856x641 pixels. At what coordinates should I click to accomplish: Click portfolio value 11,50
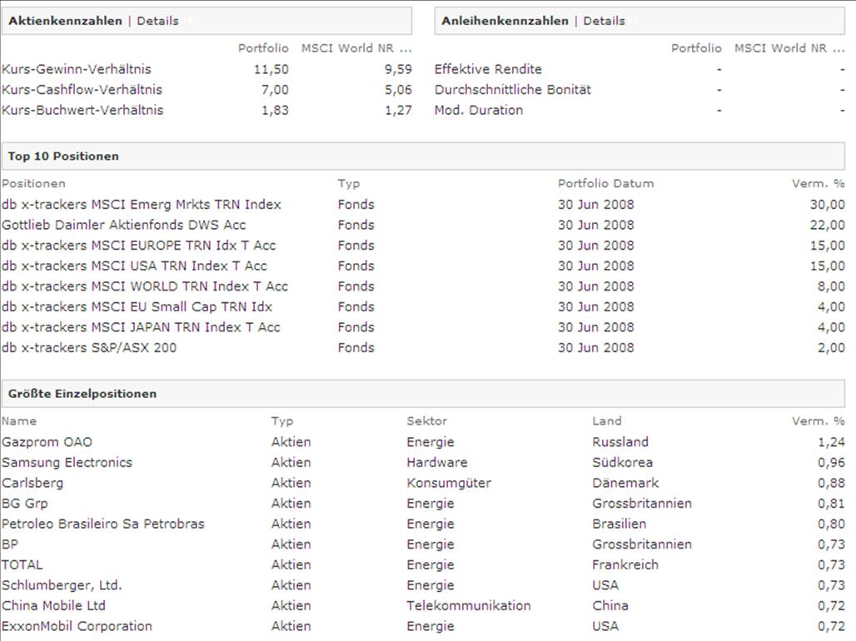pos(271,69)
